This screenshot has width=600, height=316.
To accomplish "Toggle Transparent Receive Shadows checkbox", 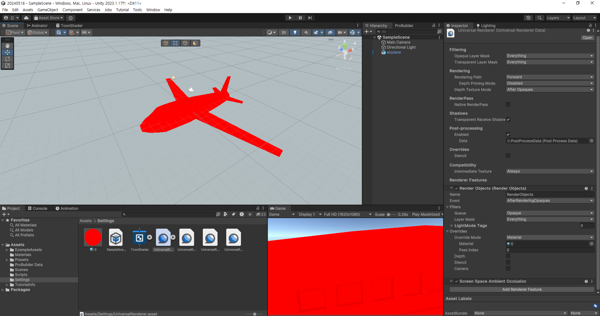I will 508,119.
